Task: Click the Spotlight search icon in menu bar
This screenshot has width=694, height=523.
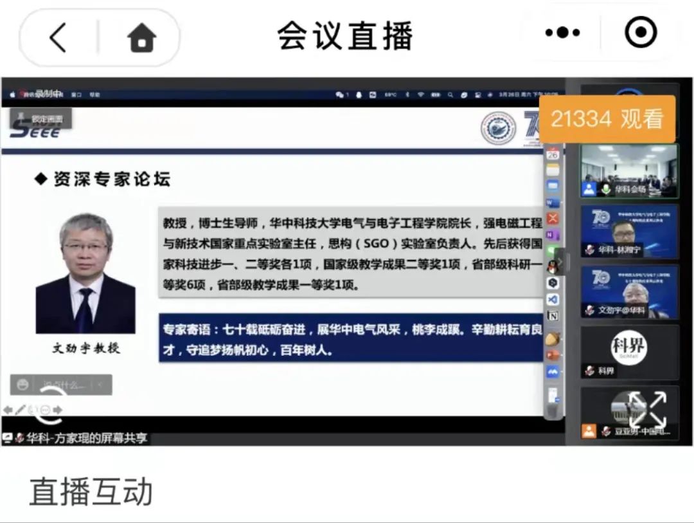Action: point(450,94)
